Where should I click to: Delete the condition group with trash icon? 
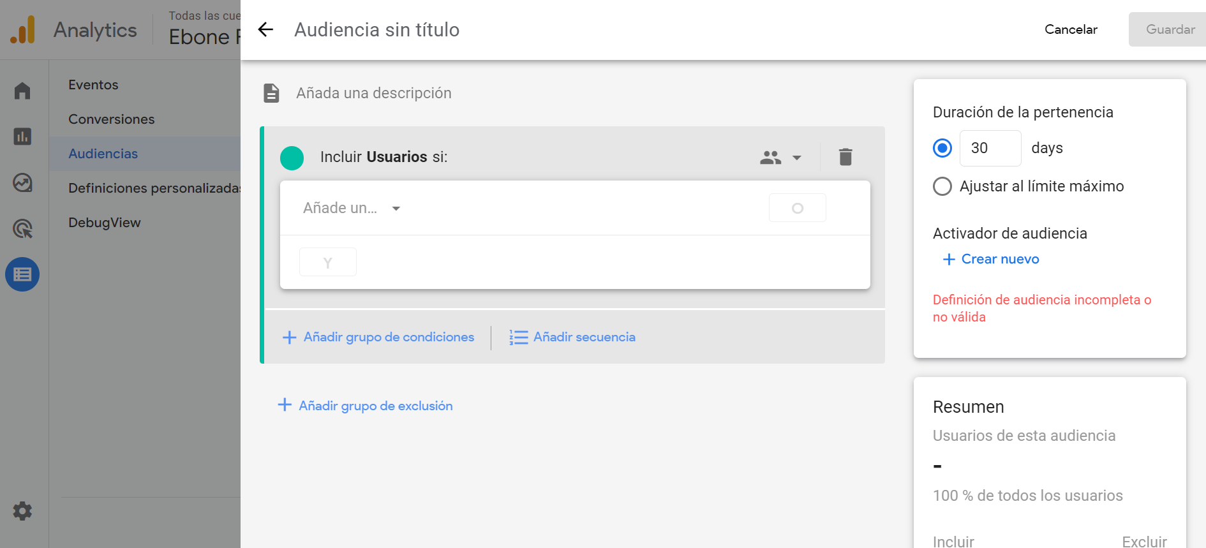coord(845,157)
